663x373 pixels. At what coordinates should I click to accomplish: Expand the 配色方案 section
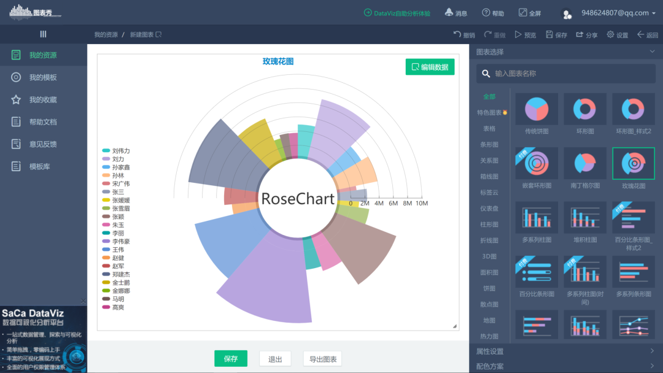pos(566,366)
